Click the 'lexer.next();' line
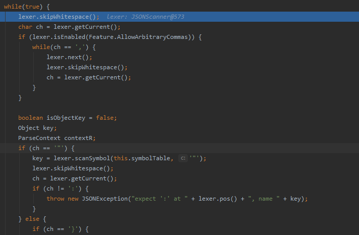 pyautogui.click(x=69, y=57)
